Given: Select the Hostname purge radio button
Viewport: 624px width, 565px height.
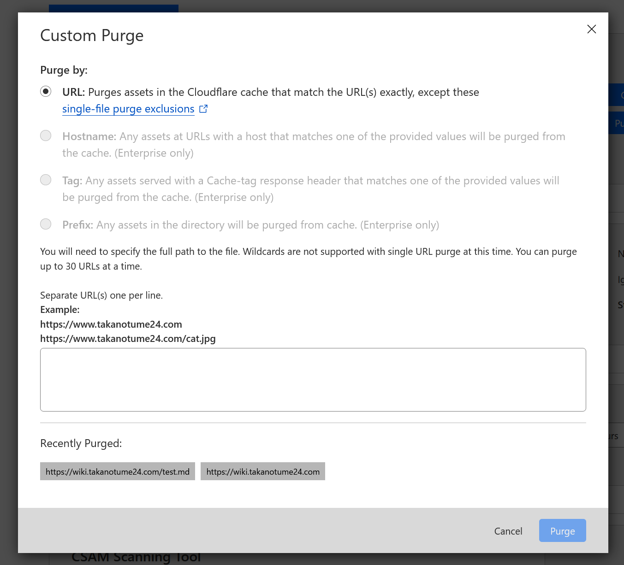Looking at the screenshot, I should 46,135.
